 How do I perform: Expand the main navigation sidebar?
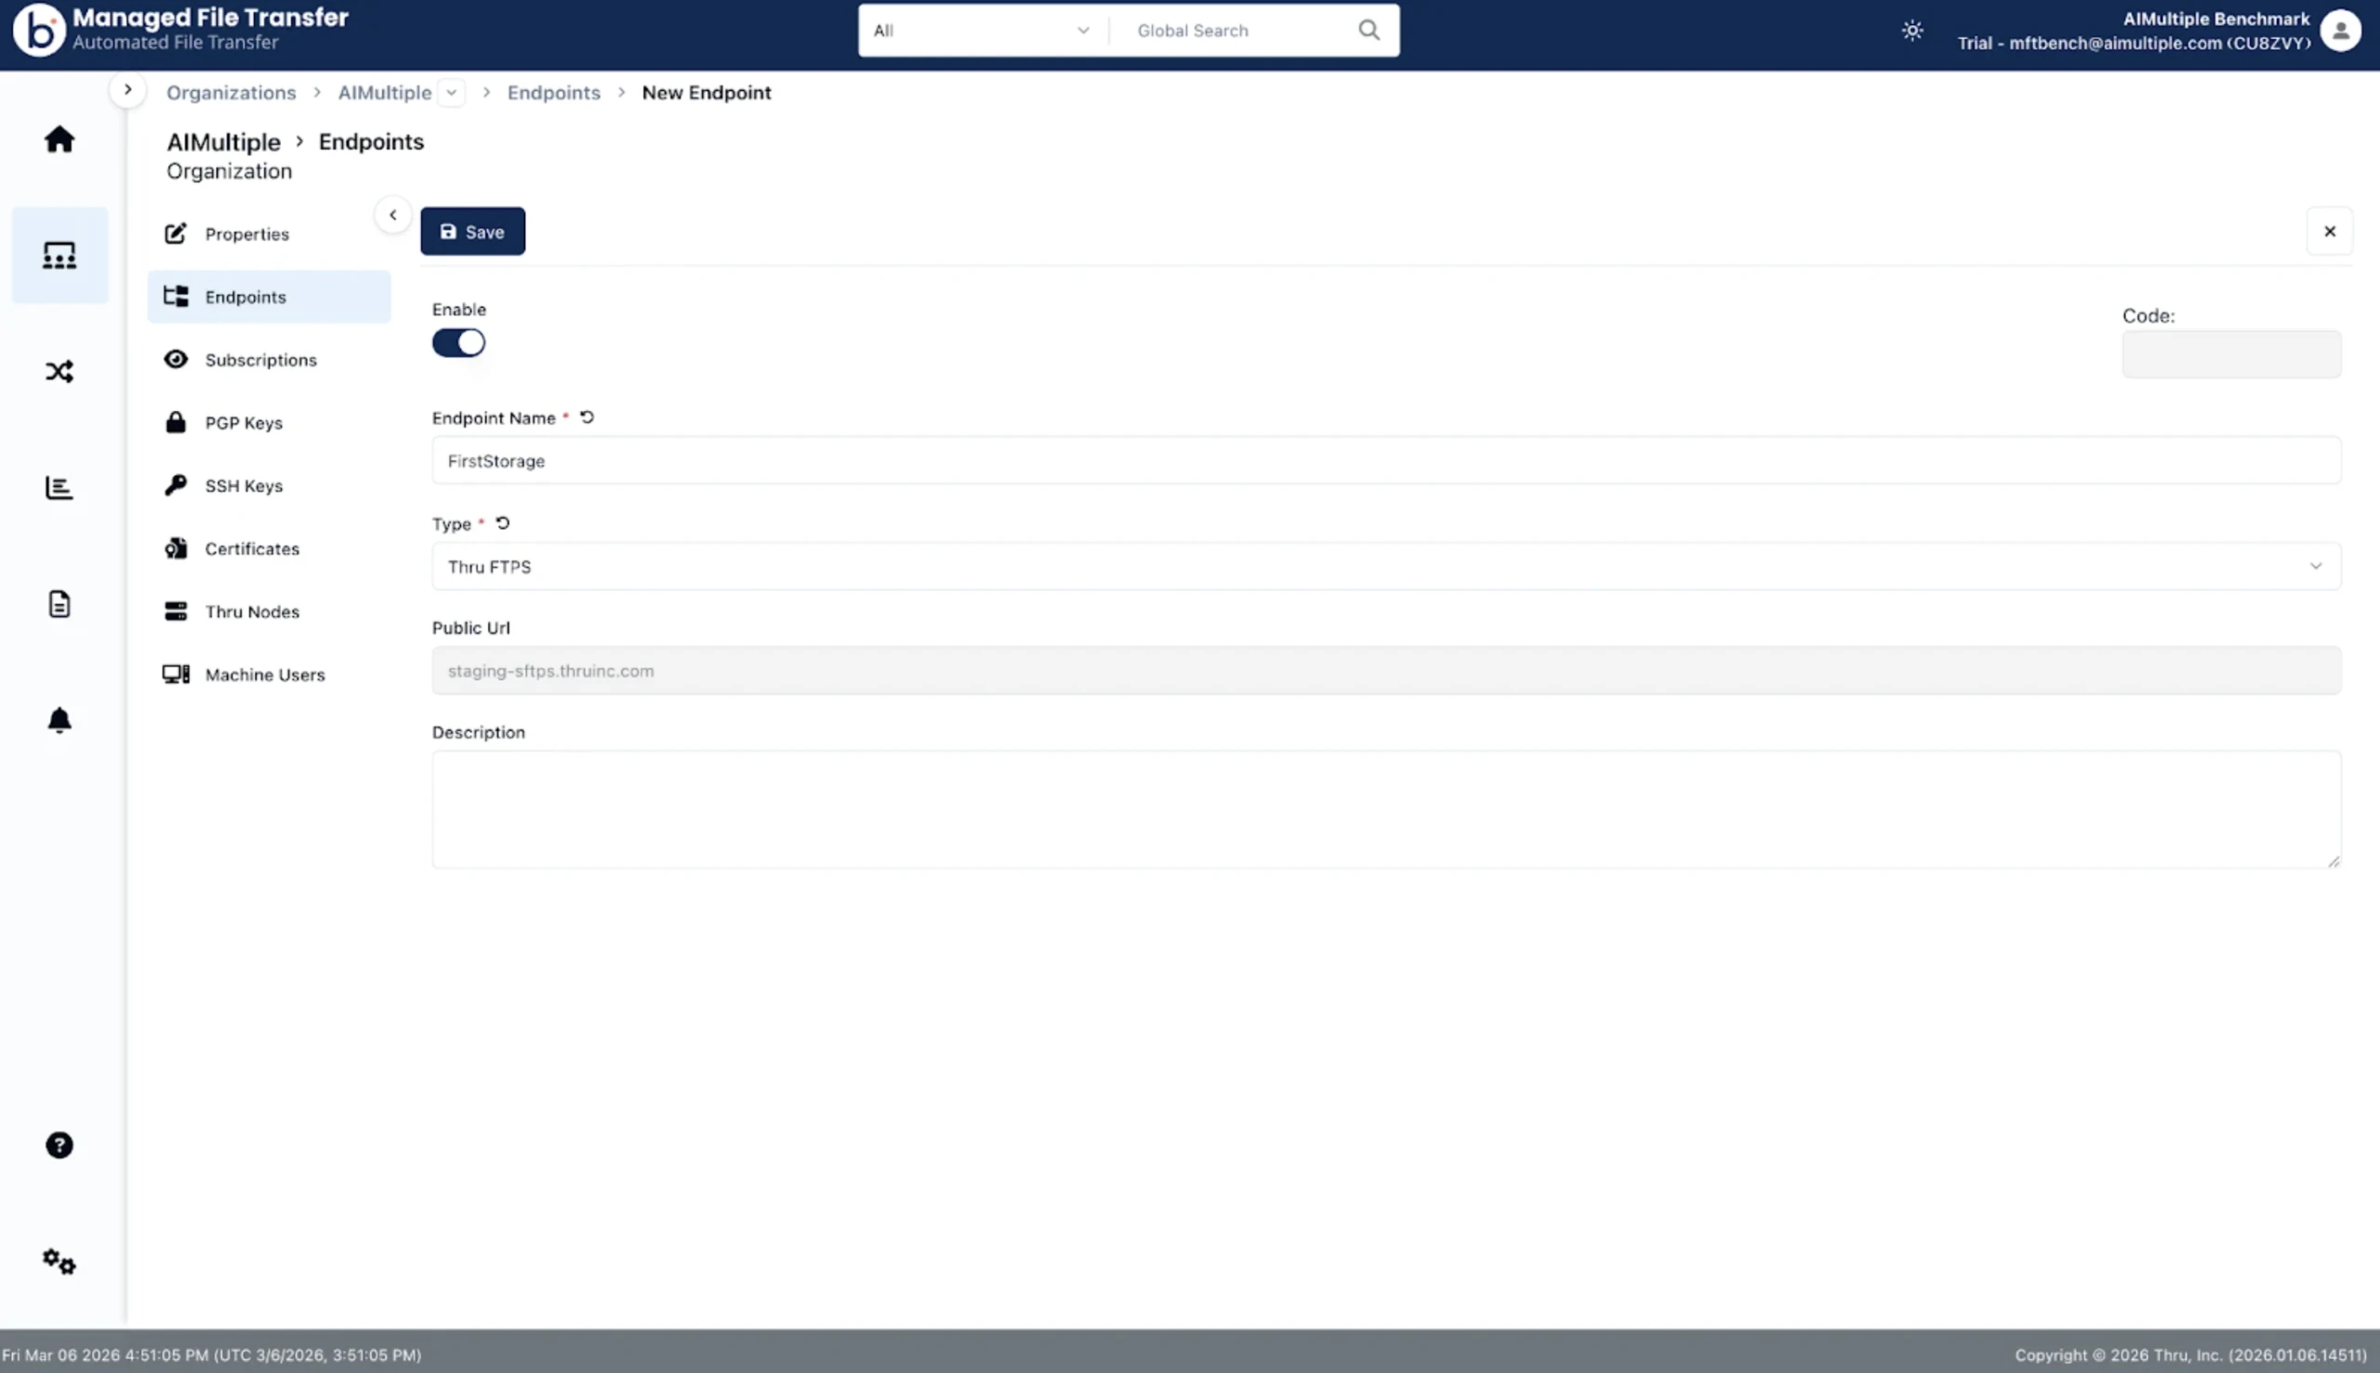[x=127, y=89]
